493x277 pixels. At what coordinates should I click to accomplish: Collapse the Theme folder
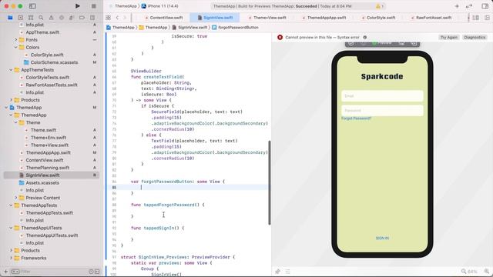[x=16, y=122]
